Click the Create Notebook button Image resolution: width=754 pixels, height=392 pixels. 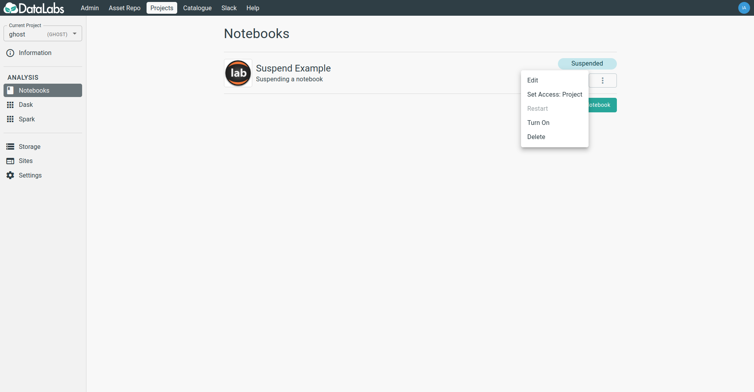click(x=603, y=105)
